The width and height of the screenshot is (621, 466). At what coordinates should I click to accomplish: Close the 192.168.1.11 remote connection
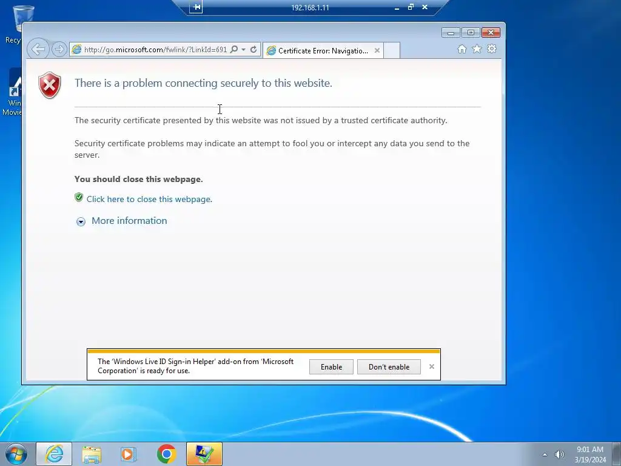coord(425,7)
